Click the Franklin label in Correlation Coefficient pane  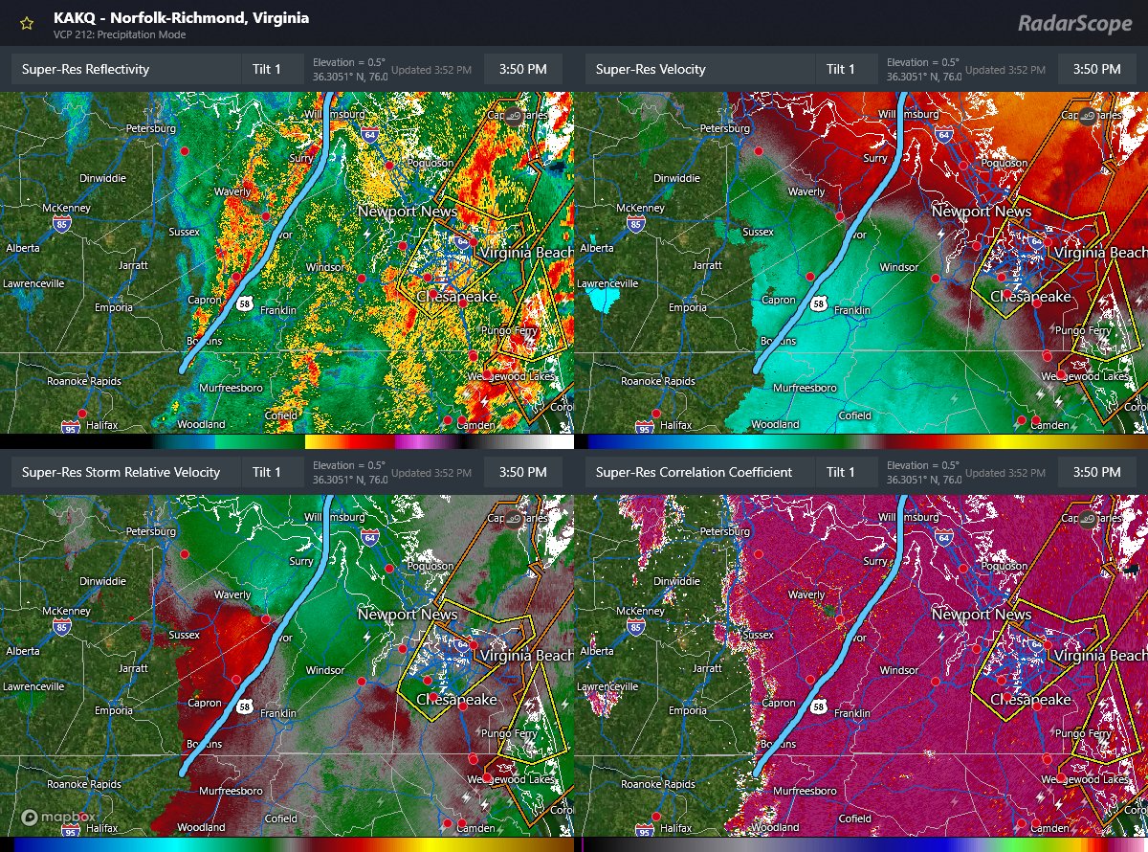pyautogui.click(x=851, y=713)
